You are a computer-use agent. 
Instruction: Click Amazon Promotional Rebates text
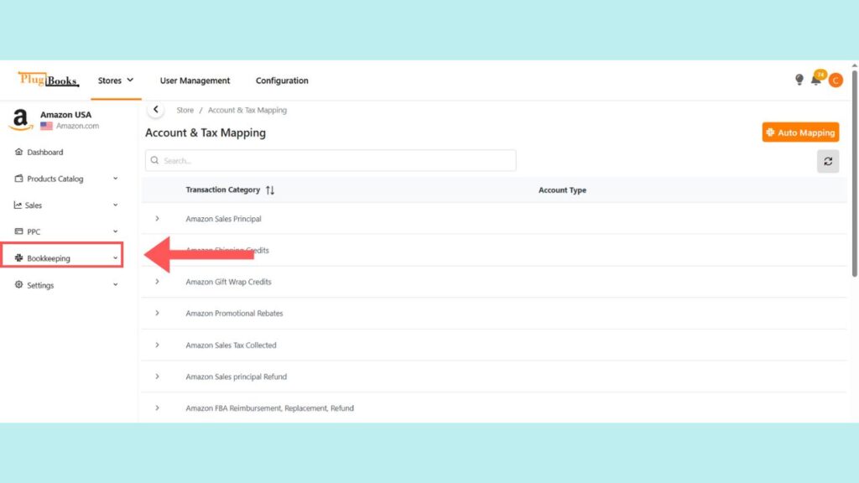click(x=235, y=314)
